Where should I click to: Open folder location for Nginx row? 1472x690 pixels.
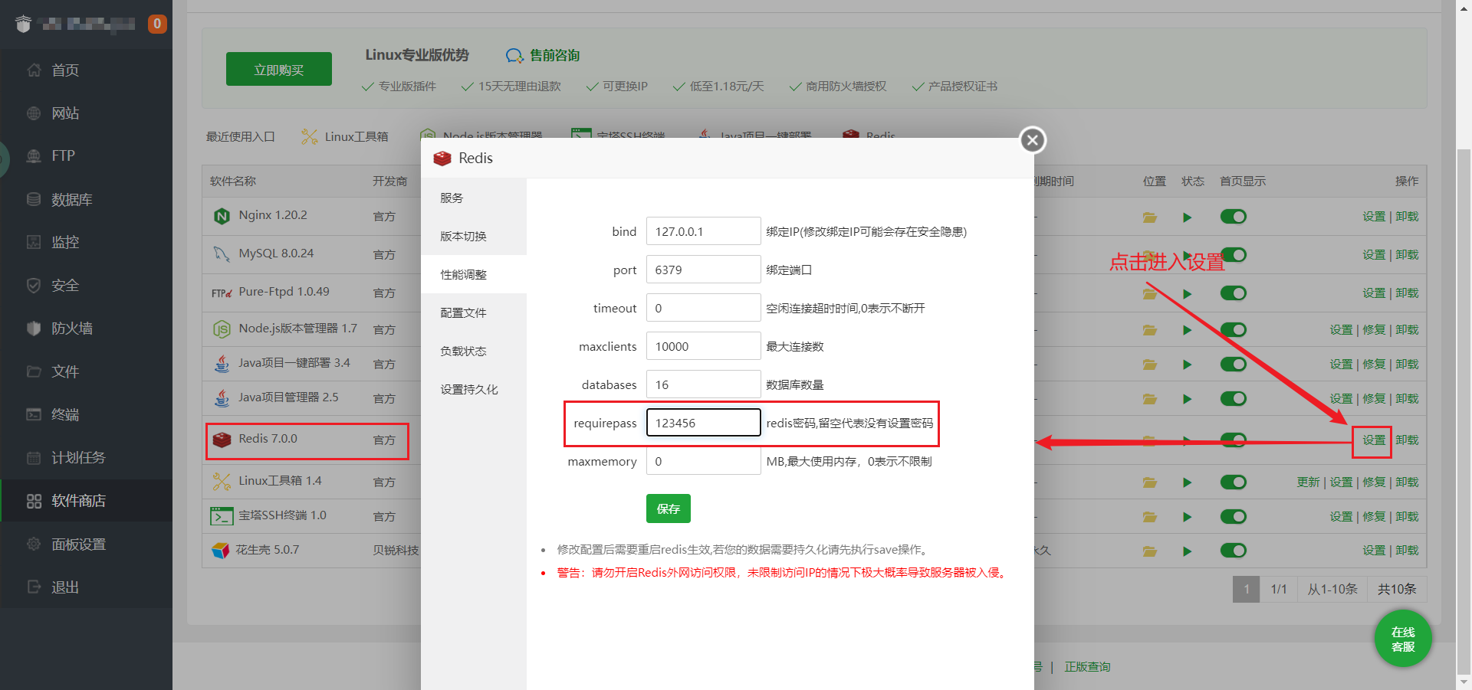click(x=1149, y=217)
